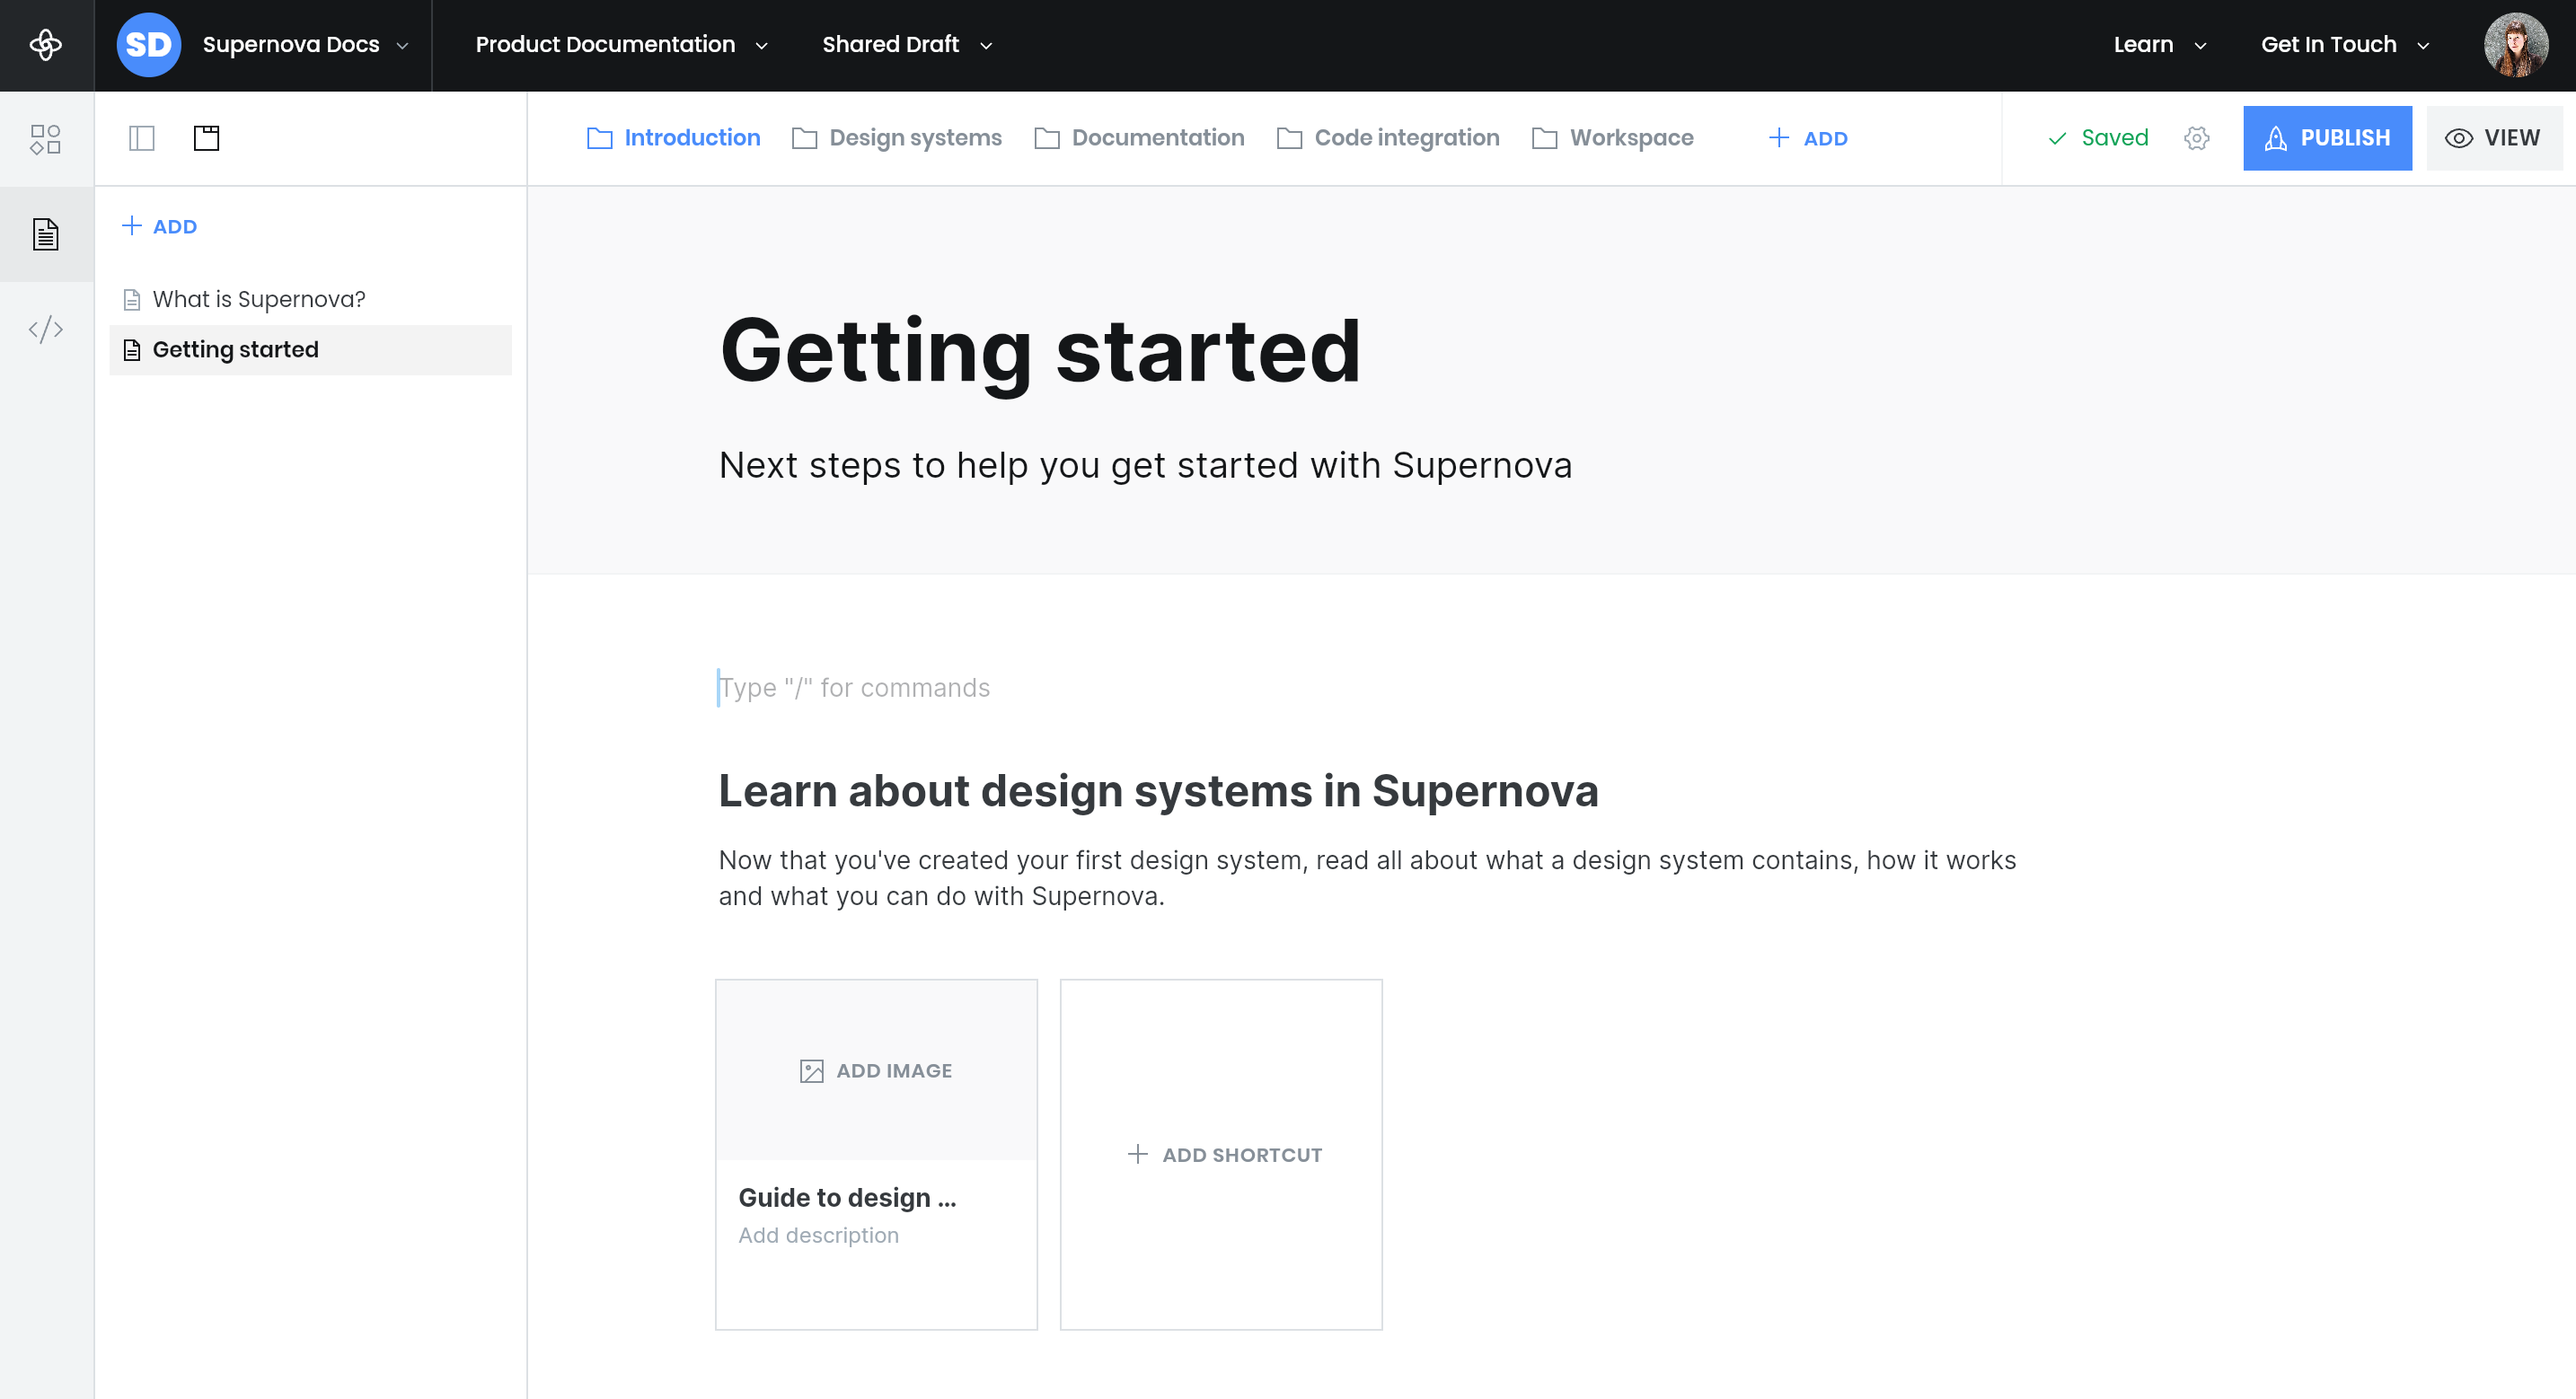
Task: Click page icon beside What is Supernova?
Action: pos(131,300)
